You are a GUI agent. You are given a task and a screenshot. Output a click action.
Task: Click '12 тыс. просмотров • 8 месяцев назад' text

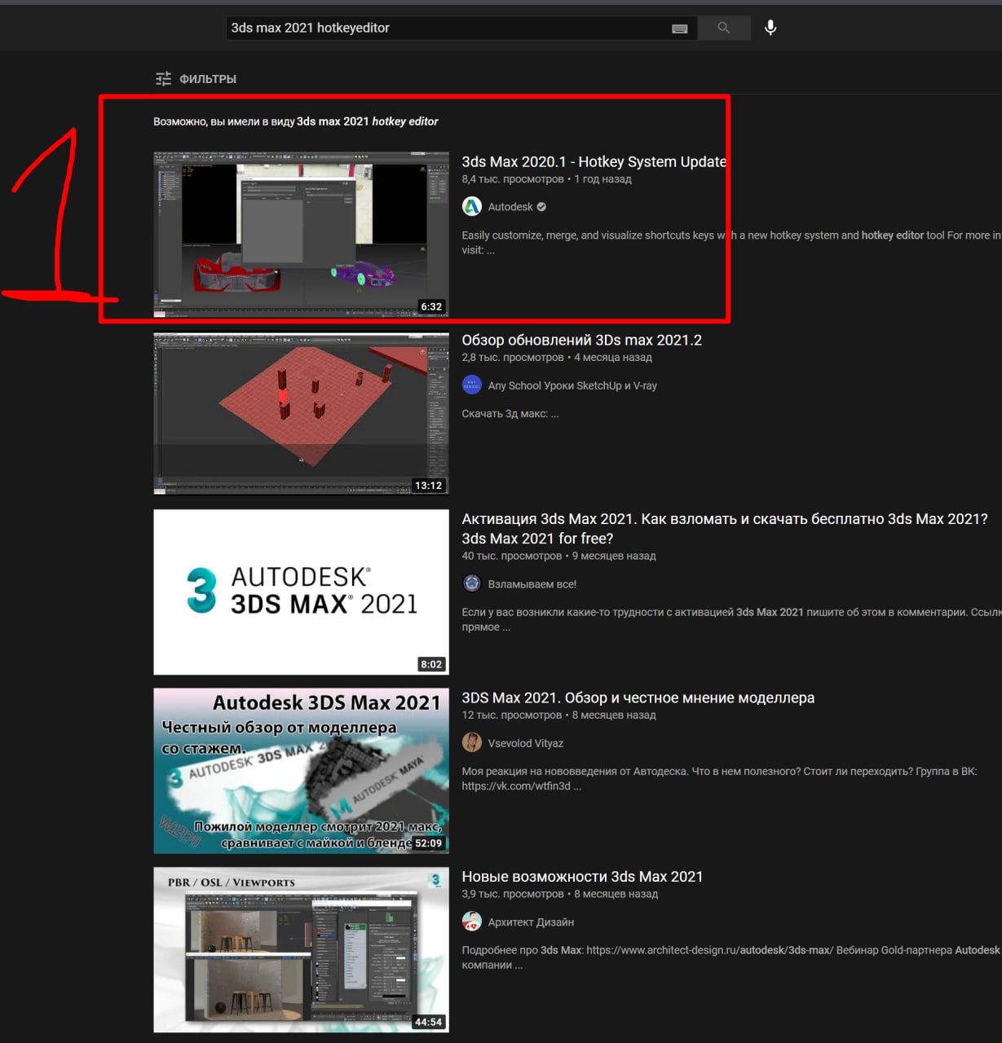point(558,715)
